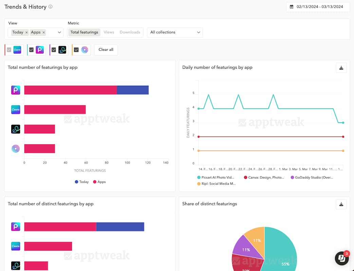Open the help chat widget
This screenshot has height=271, width=354.
pyautogui.click(x=341, y=258)
